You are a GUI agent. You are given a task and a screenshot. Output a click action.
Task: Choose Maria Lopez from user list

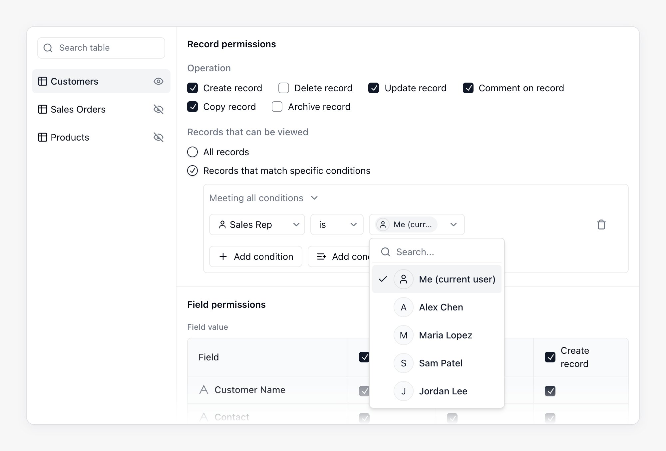tap(437, 335)
